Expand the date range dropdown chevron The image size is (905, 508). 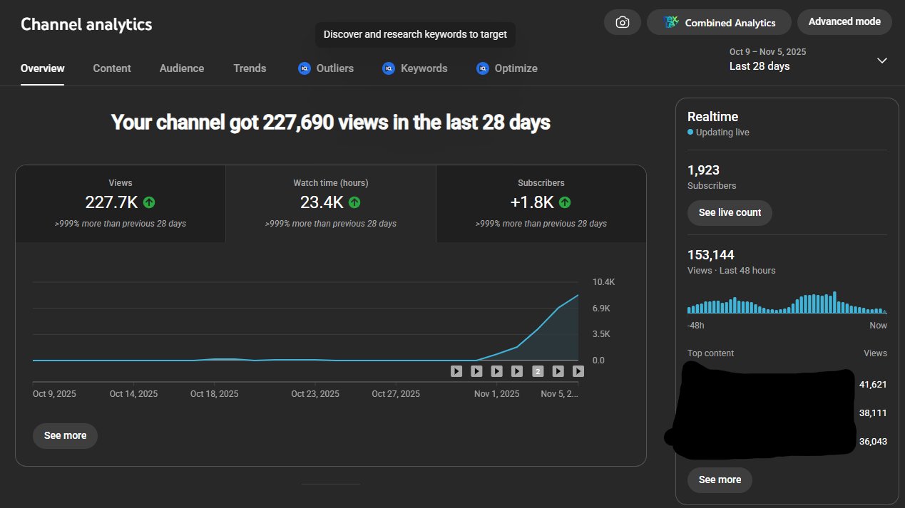tap(882, 60)
